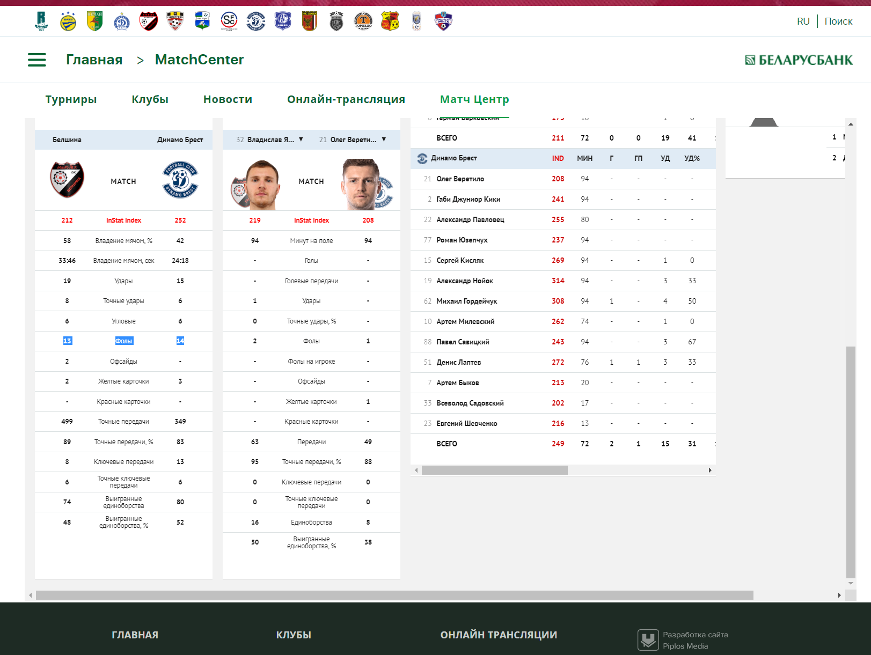Click the player table horizontal scrollbar thumb
Screen dimensions: 871x655
click(x=494, y=470)
